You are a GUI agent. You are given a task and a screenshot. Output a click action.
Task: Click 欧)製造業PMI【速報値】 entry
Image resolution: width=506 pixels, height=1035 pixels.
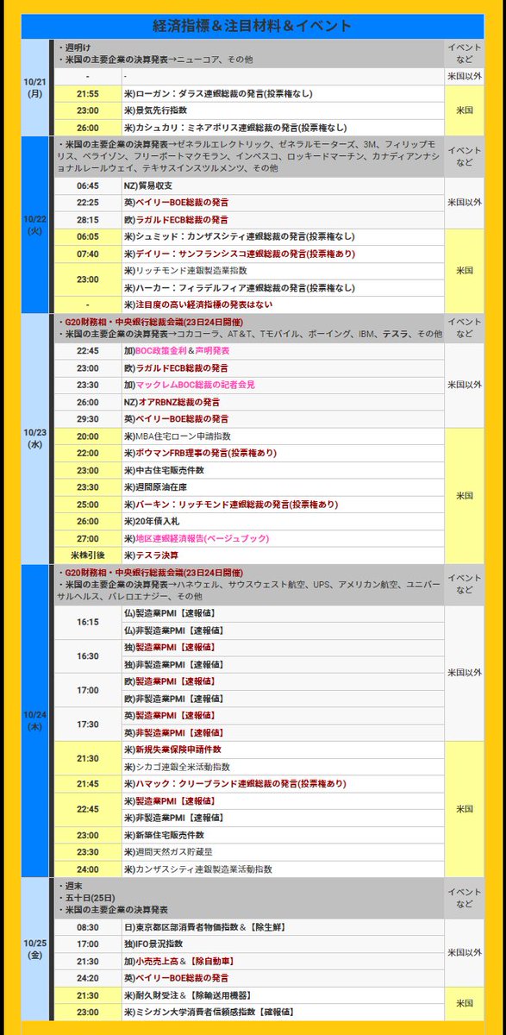point(283,681)
